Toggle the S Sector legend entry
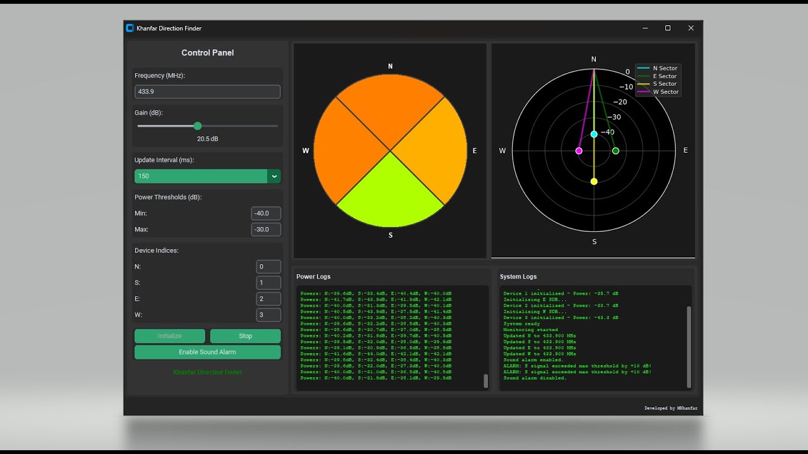This screenshot has width=808, height=454. pyautogui.click(x=662, y=83)
